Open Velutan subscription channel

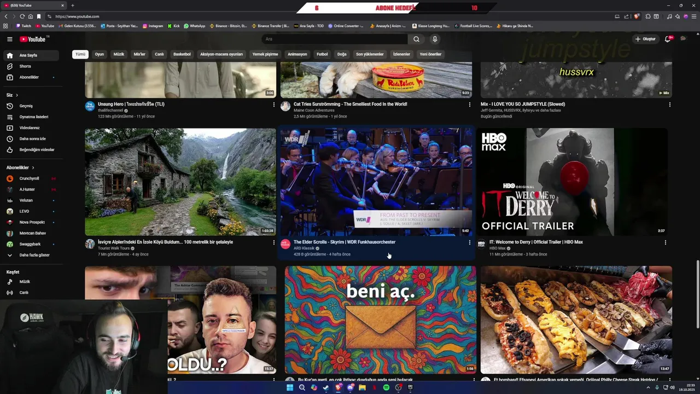32,200
